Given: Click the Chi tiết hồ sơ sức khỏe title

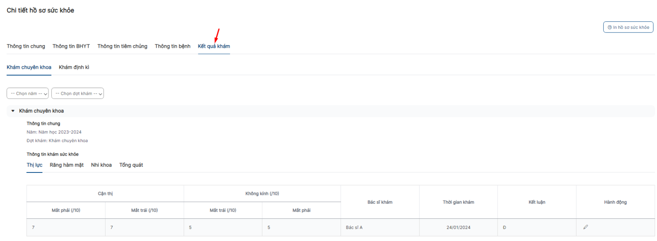Looking at the screenshot, I should (x=40, y=10).
